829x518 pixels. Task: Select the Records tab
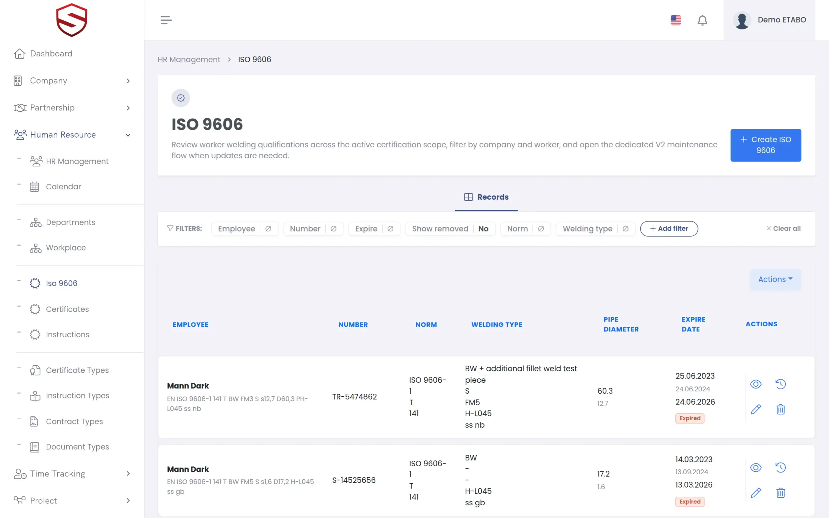pos(486,197)
